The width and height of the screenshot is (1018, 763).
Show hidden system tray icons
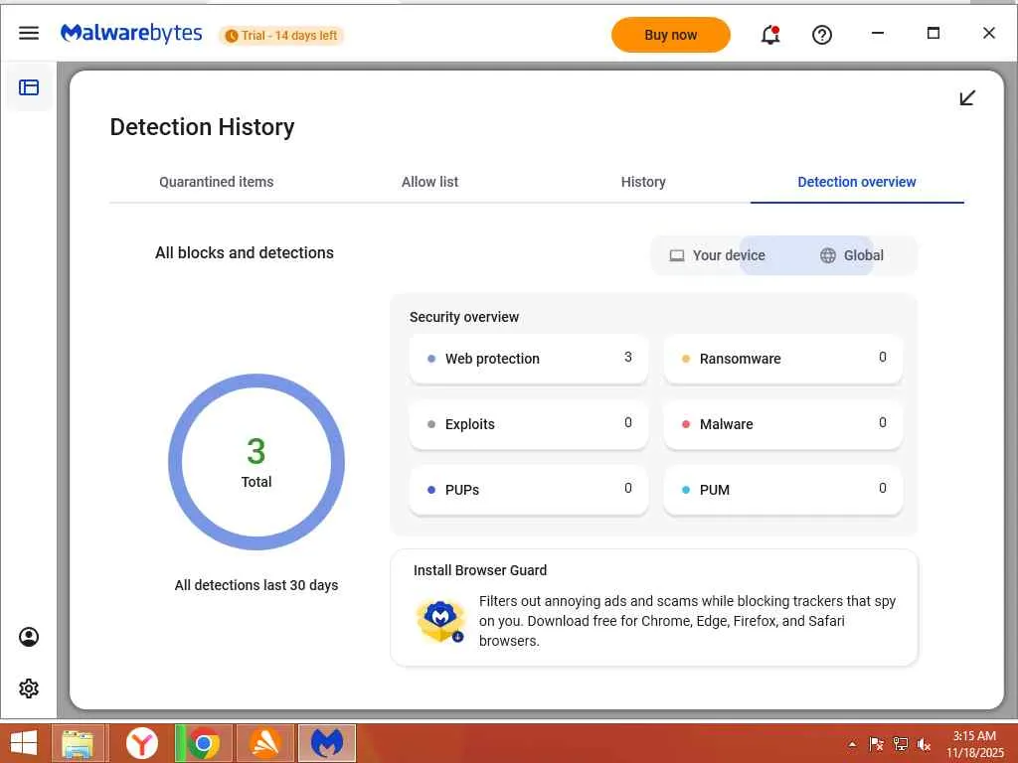click(x=852, y=743)
